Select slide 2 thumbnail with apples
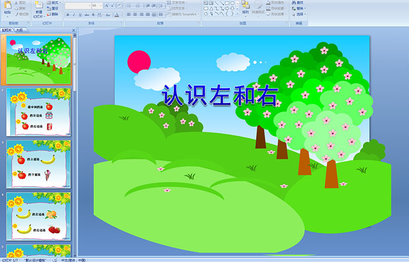The height and width of the screenshot is (262, 409). pyautogui.click(x=39, y=112)
